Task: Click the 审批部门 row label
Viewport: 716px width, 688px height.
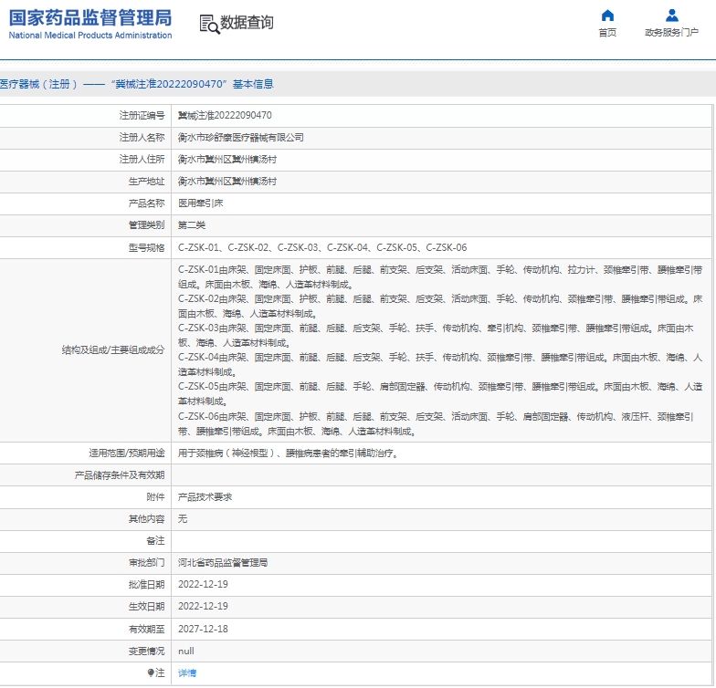Action: pyautogui.click(x=146, y=562)
